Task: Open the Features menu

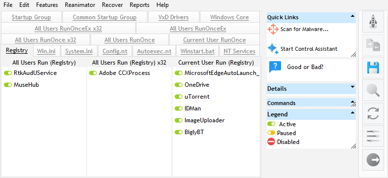Action: coord(47,5)
